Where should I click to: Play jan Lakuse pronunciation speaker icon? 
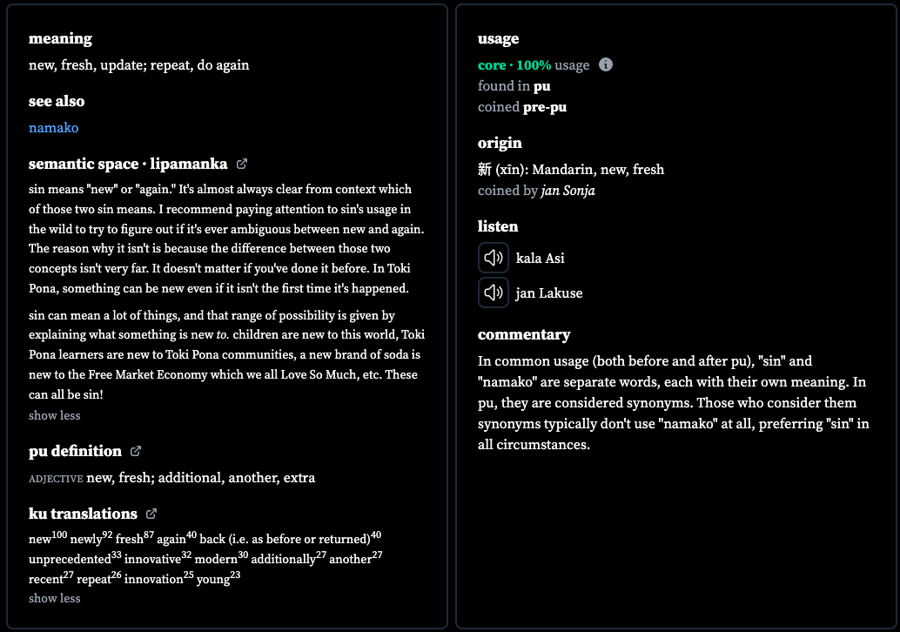tap(494, 292)
